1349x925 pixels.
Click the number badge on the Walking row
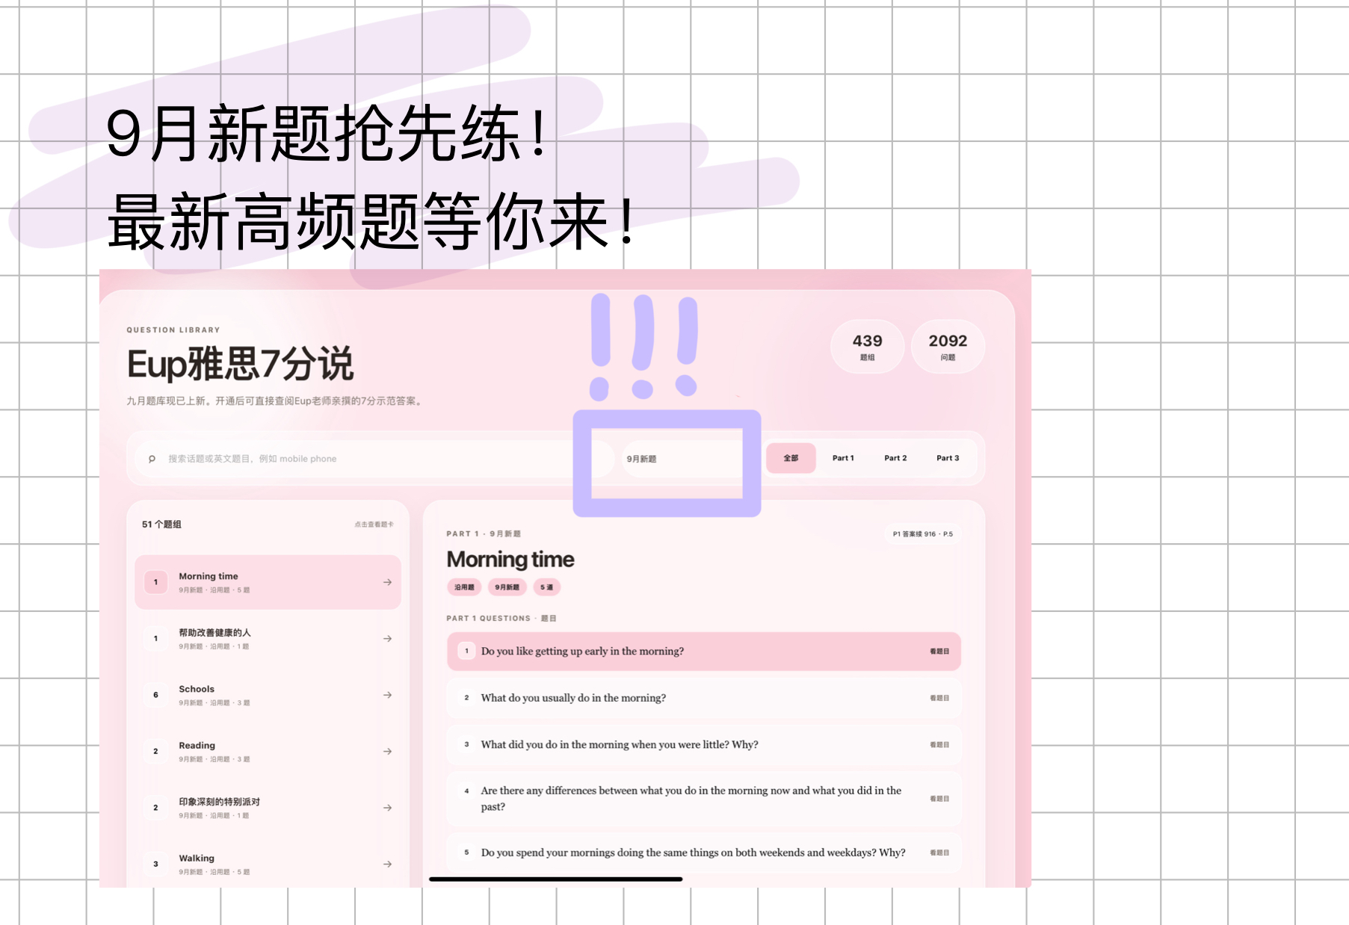155,864
